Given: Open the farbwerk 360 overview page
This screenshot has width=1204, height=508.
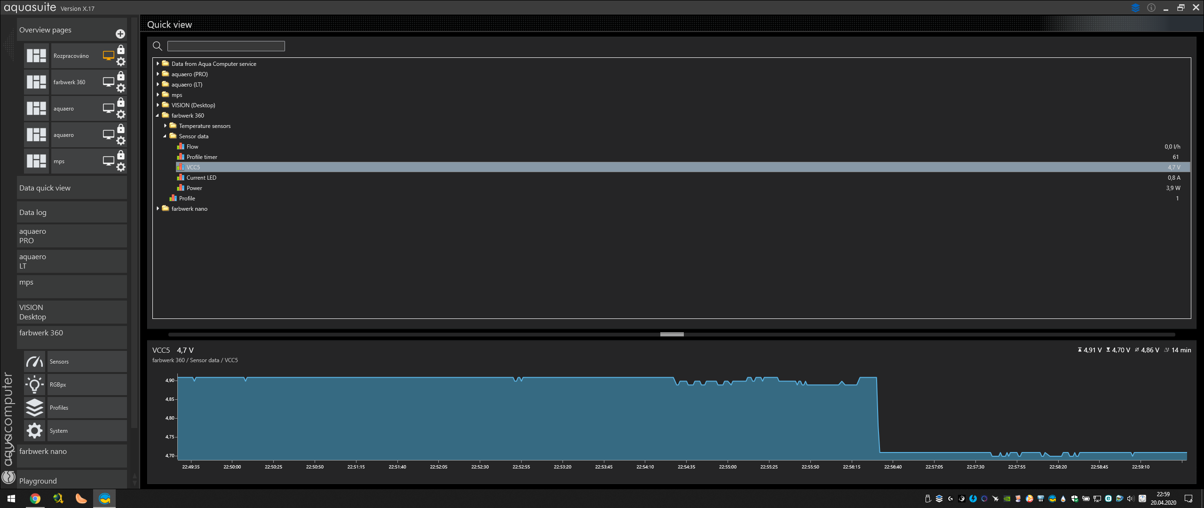Looking at the screenshot, I should click(69, 82).
